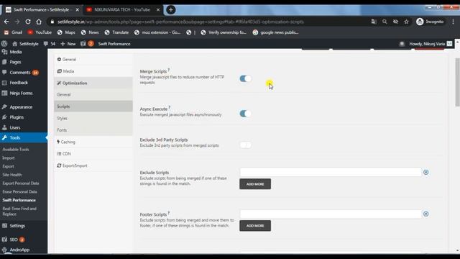Click ADD MORE under Exclude Scripts
Image resolution: width=460 pixels, height=259 pixels.
pos(255,184)
